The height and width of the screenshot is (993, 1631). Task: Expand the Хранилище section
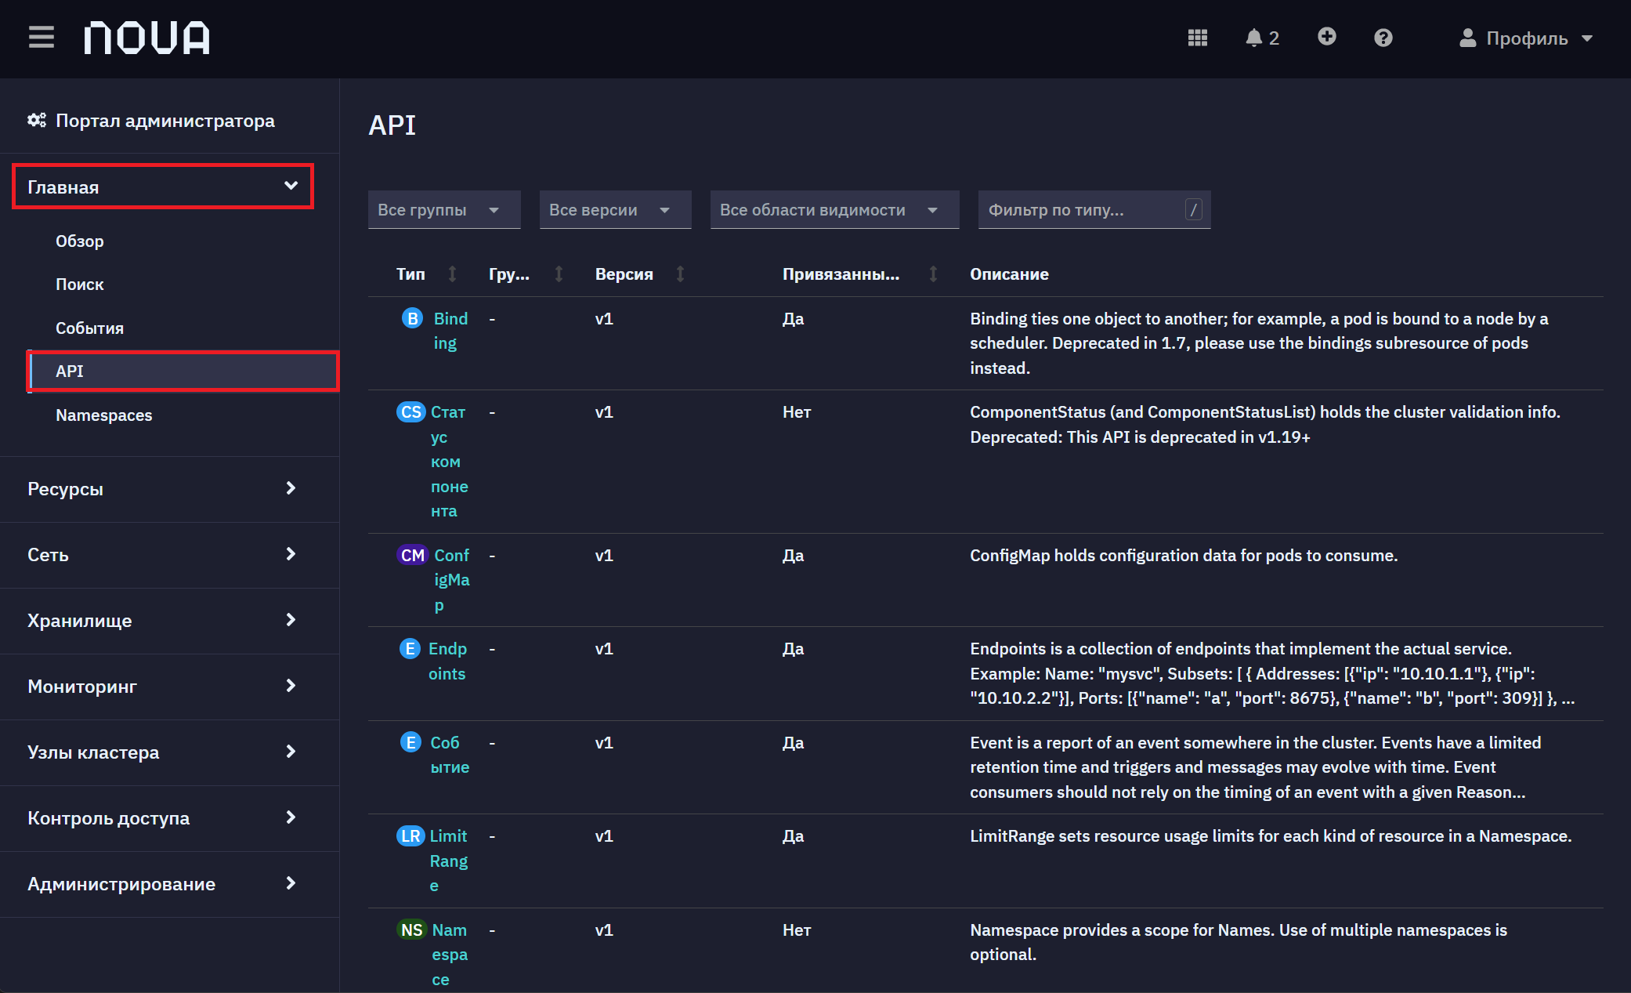163,620
